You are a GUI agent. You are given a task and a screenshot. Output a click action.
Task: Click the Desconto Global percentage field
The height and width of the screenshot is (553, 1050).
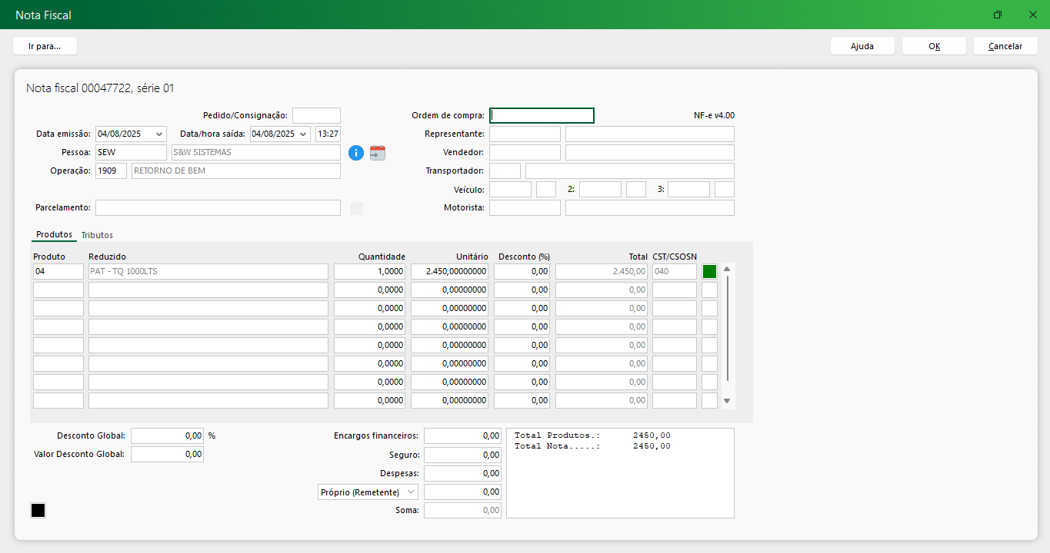[x=167, y=435]
